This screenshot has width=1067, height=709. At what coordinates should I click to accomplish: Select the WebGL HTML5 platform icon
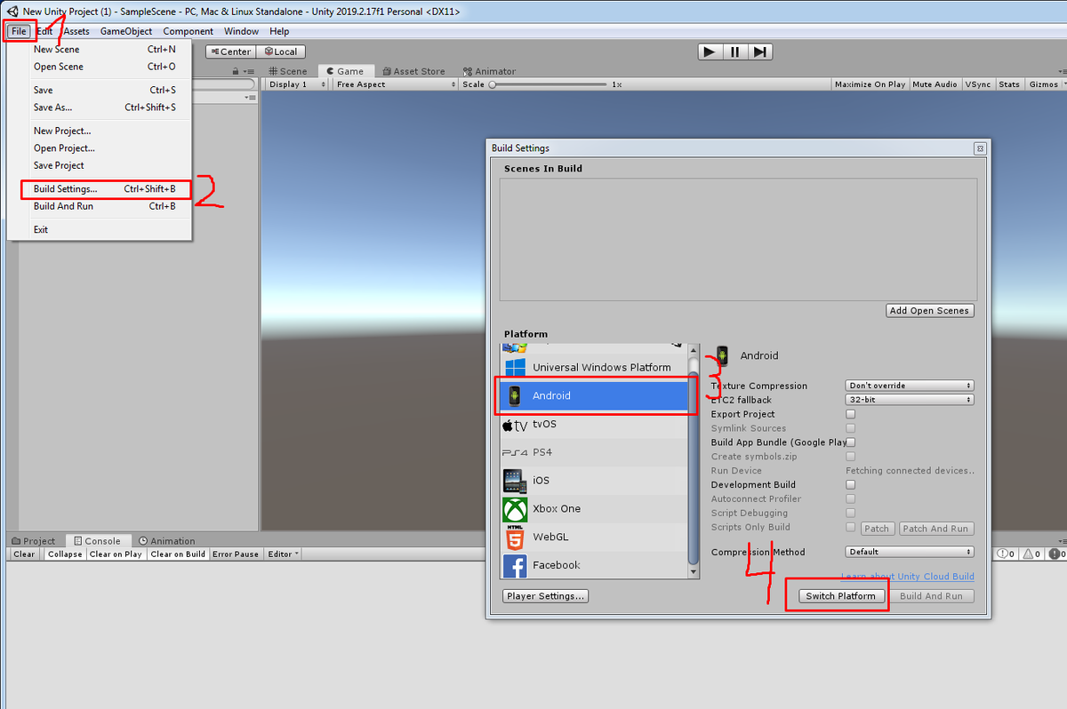pos(515,537)
